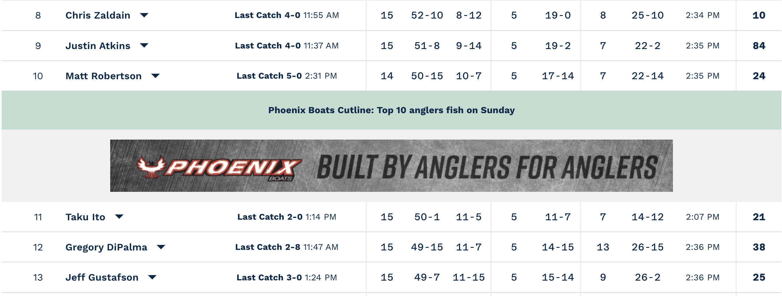The width and height of the screenshot is (782, 296).
Task: Open Matt Robertson's angler name
Action: [x=104, y=76]
